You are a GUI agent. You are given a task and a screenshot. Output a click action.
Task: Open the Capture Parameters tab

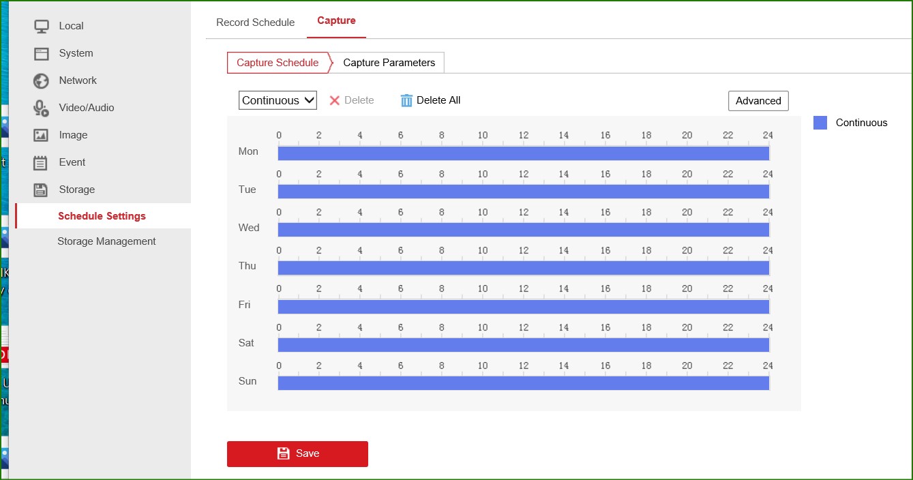click(389, 63)
